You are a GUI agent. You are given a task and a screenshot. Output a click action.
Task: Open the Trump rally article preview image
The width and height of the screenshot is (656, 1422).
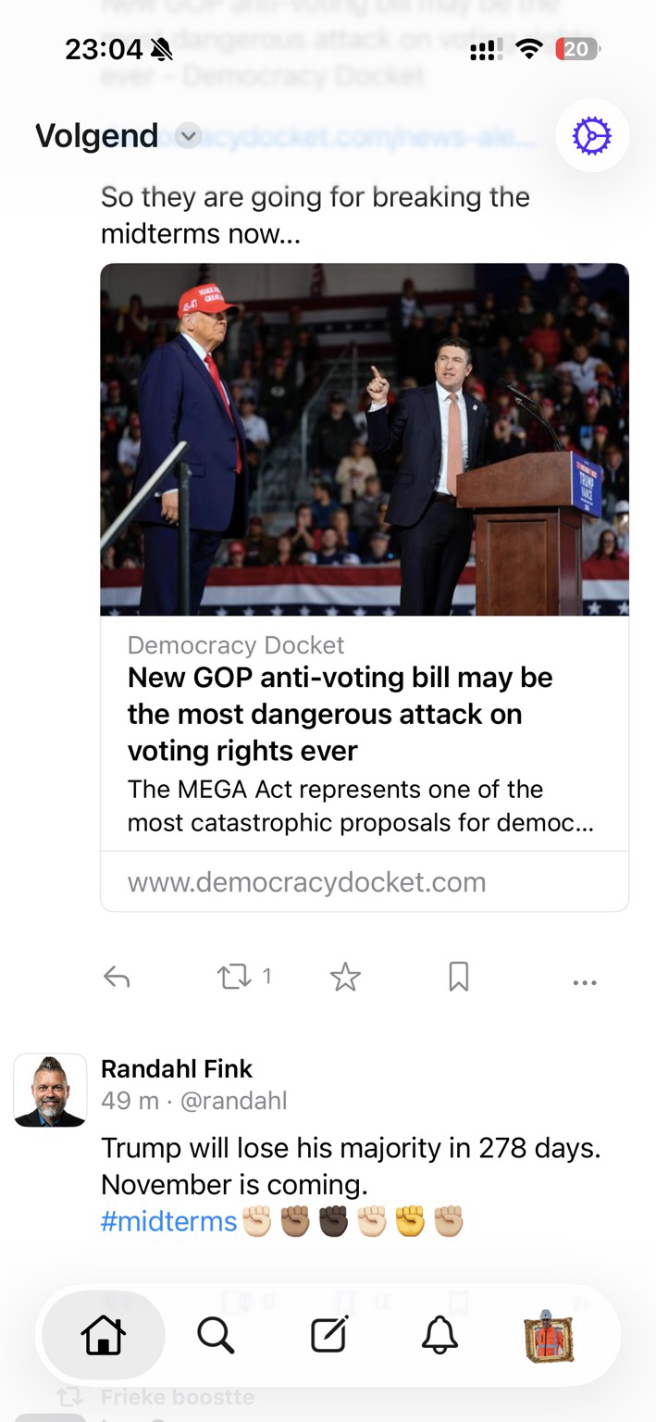[x=365, y=440]
